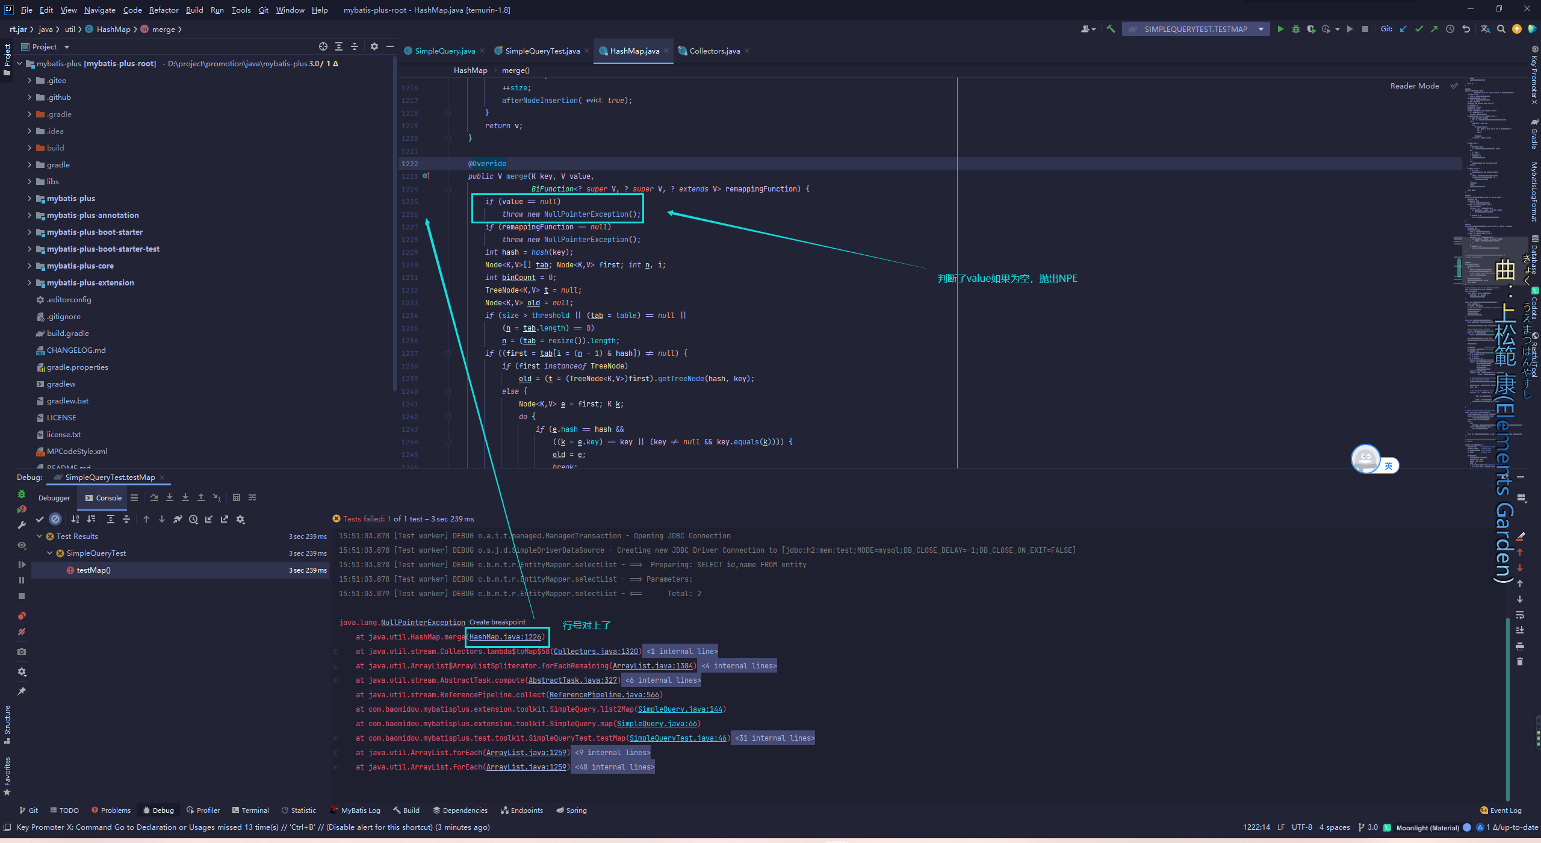This screenshot has height=843, width=1541.
Task: Open the Refactor menu
Action: 163,10
